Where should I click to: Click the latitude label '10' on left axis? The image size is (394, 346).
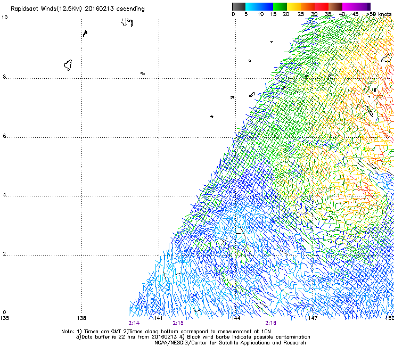(x=5, y=18)
